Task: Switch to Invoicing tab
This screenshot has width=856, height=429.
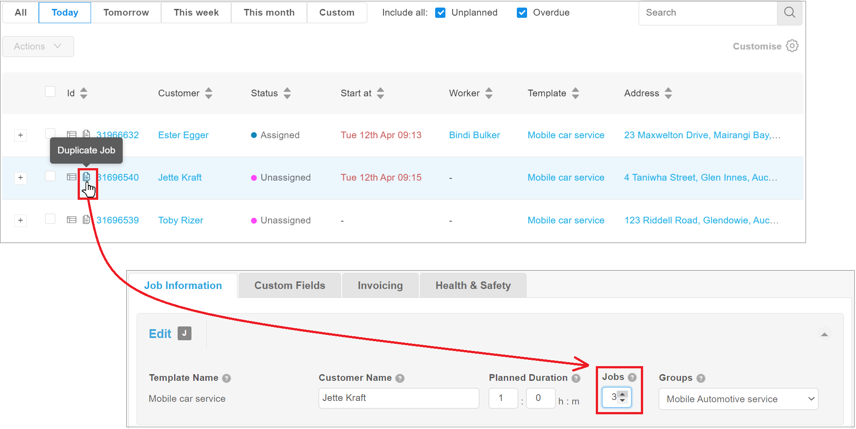Action: click(380, 285)
